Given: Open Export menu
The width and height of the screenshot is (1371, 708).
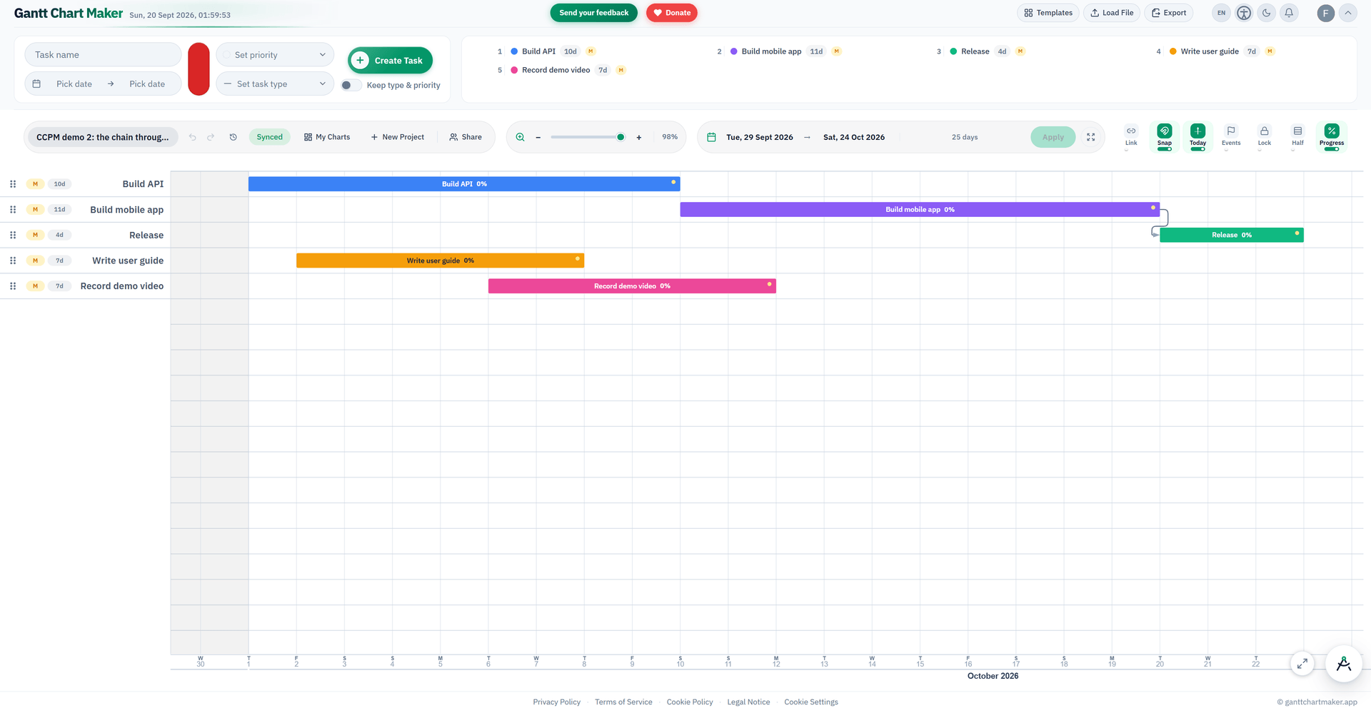Looking at the screenshot, I should click(x=1169, y=13).
